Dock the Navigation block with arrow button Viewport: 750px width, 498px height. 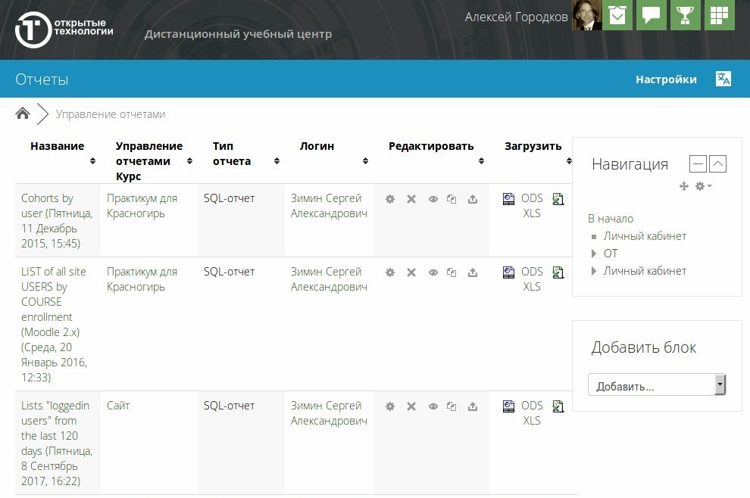click(x=717, y=164)
